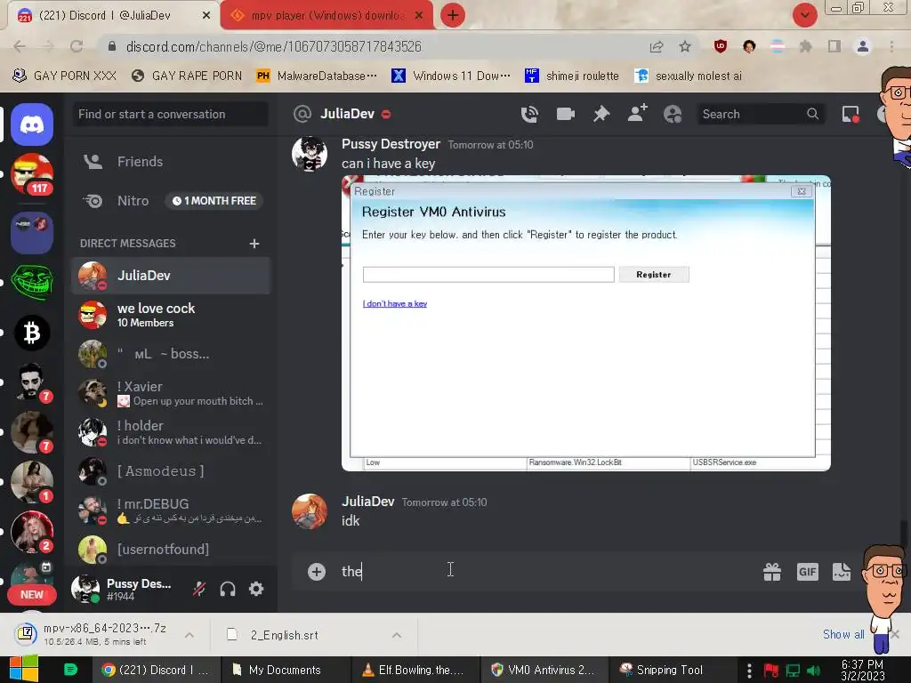Create a new DM with plus icon
Viewport: 911px width, 683px height.
[254, 244]
